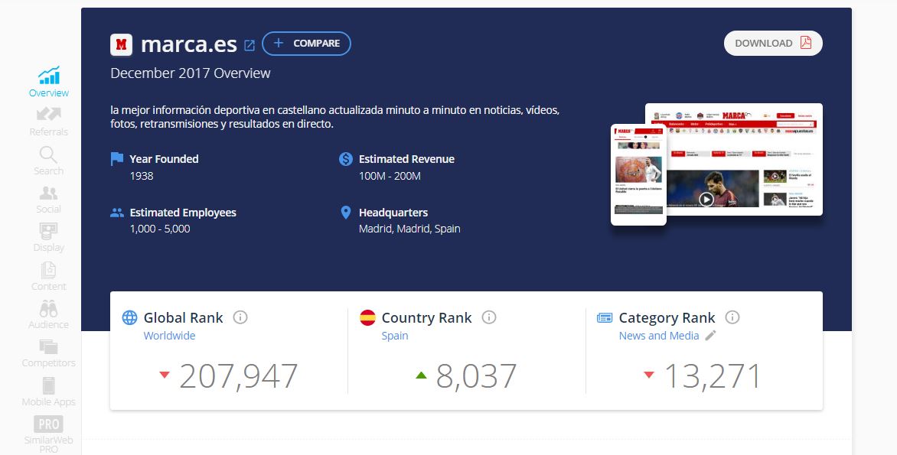Open the Competitors sidebar section
Viewport: 897px width, 455px height.
point(49,354)
